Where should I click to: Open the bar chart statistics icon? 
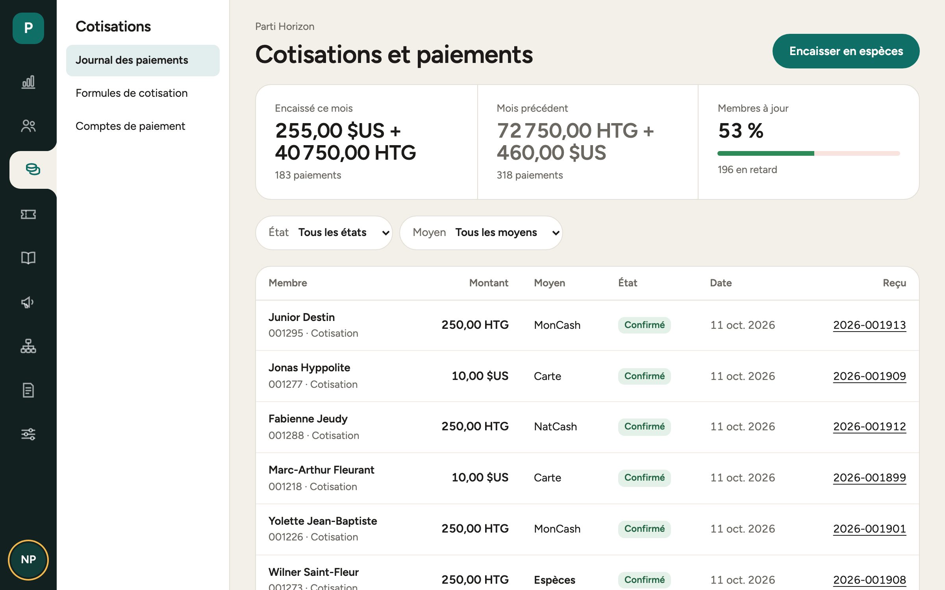click(28, 82)
